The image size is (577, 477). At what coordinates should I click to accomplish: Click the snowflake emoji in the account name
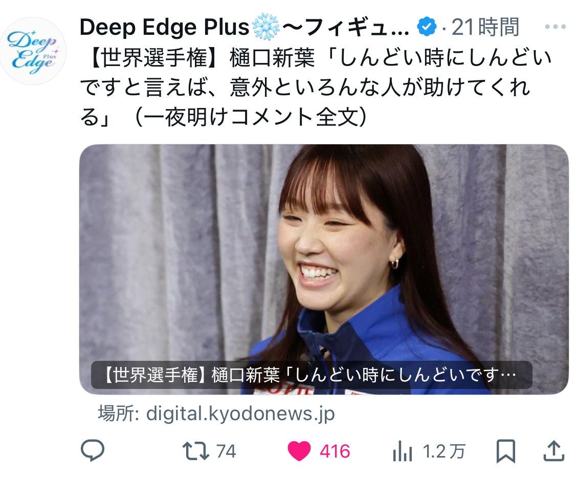265,27
